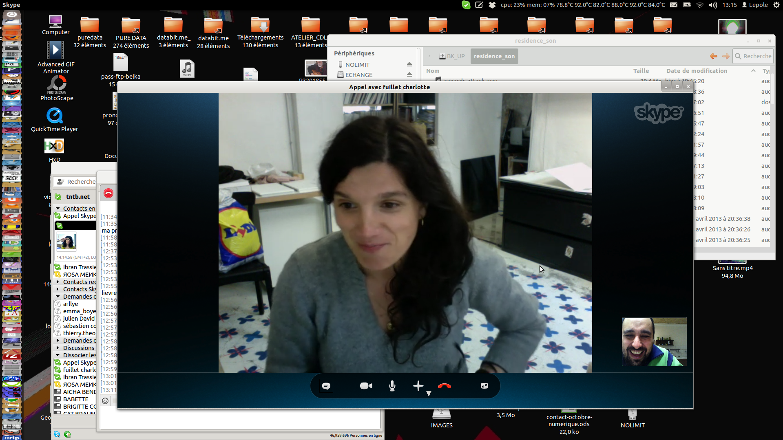Viewport: 783px width, 440px height.
Task: Open the residence_son breadcrumb tab
Action: [494, 56]
